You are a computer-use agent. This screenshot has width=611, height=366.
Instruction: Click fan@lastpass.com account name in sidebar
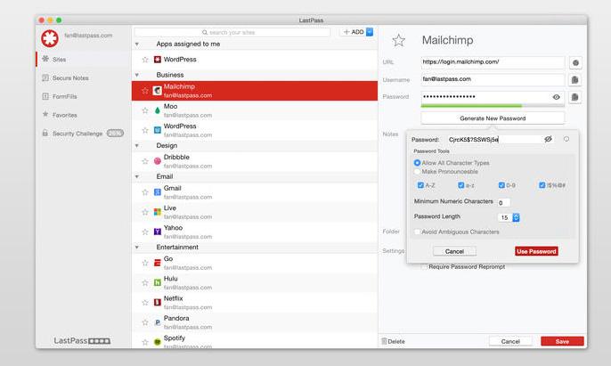[88, 36]
